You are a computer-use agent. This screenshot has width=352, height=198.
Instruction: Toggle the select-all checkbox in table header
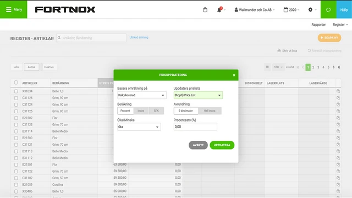tap(16, 82)
